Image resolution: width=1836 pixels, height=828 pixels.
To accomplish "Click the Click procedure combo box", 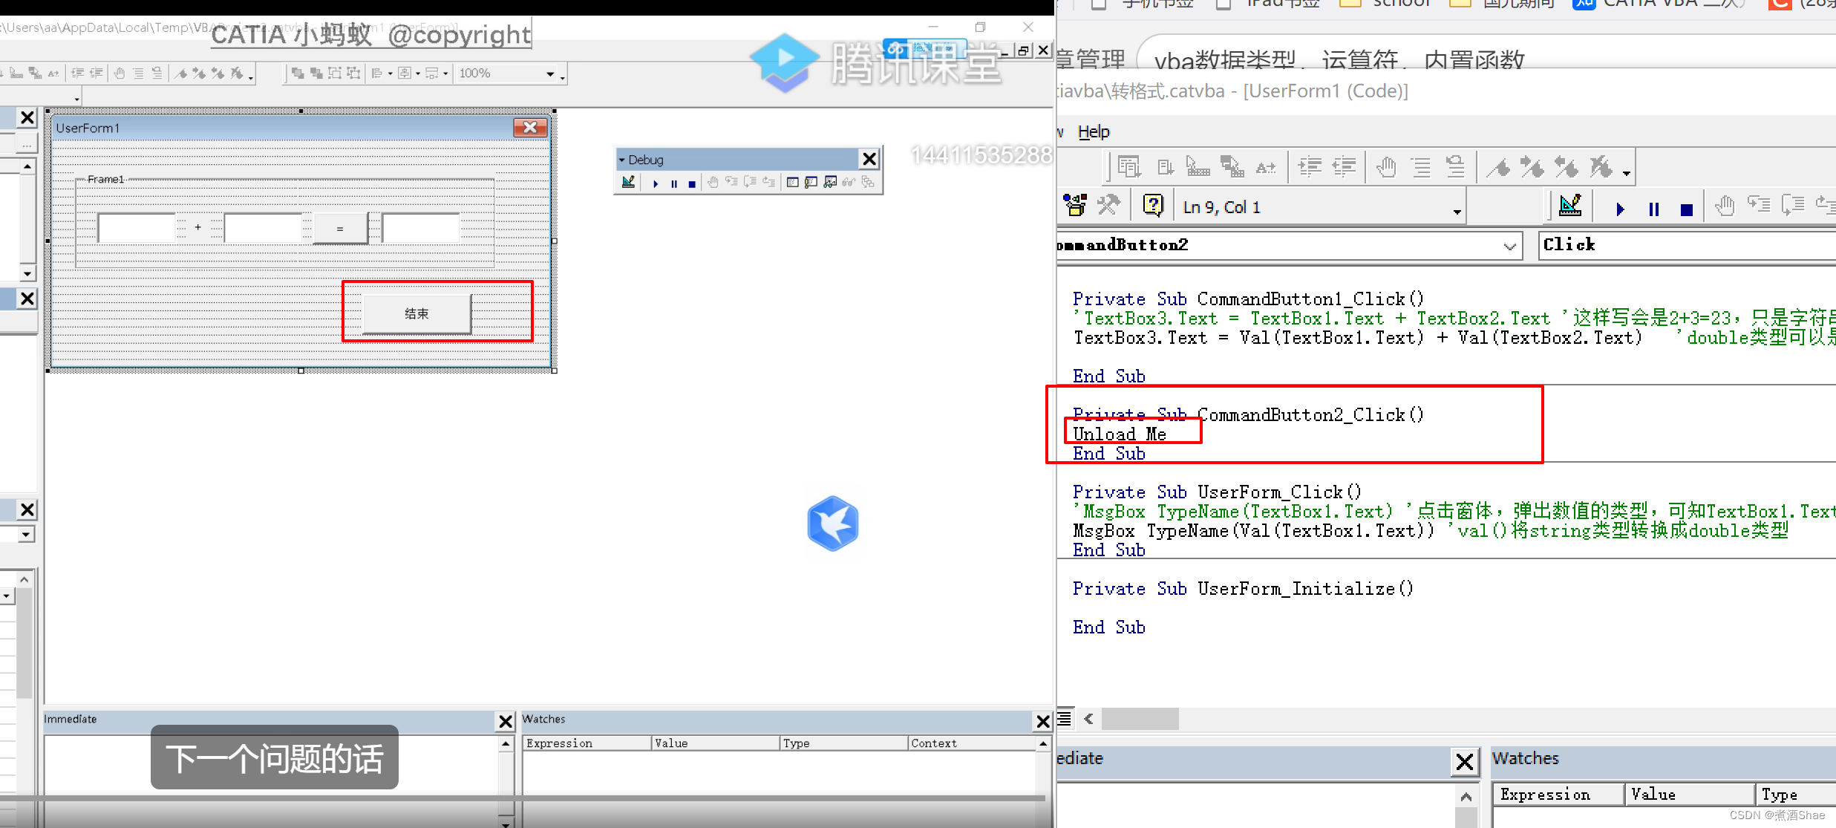I will [1687, 245].
